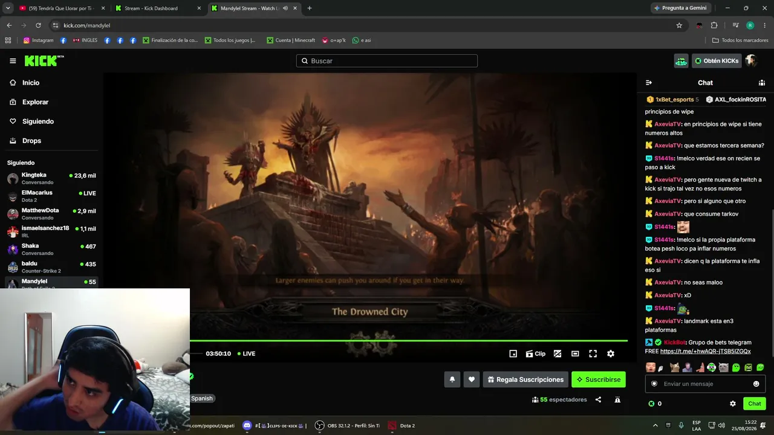Create a Clip of the stream
774x435 pixels.
[536, 354]
